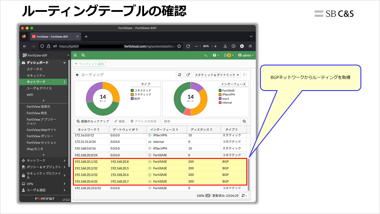The width and height of the screenshot is (380, 214).
Task: Focus the 検索 search field
Action: click(201, 121)
